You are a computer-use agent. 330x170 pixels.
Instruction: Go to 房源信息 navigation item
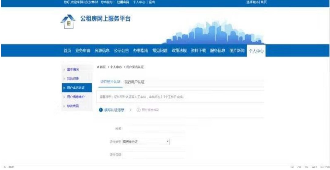pyautogui.click(x=102, y=51)
